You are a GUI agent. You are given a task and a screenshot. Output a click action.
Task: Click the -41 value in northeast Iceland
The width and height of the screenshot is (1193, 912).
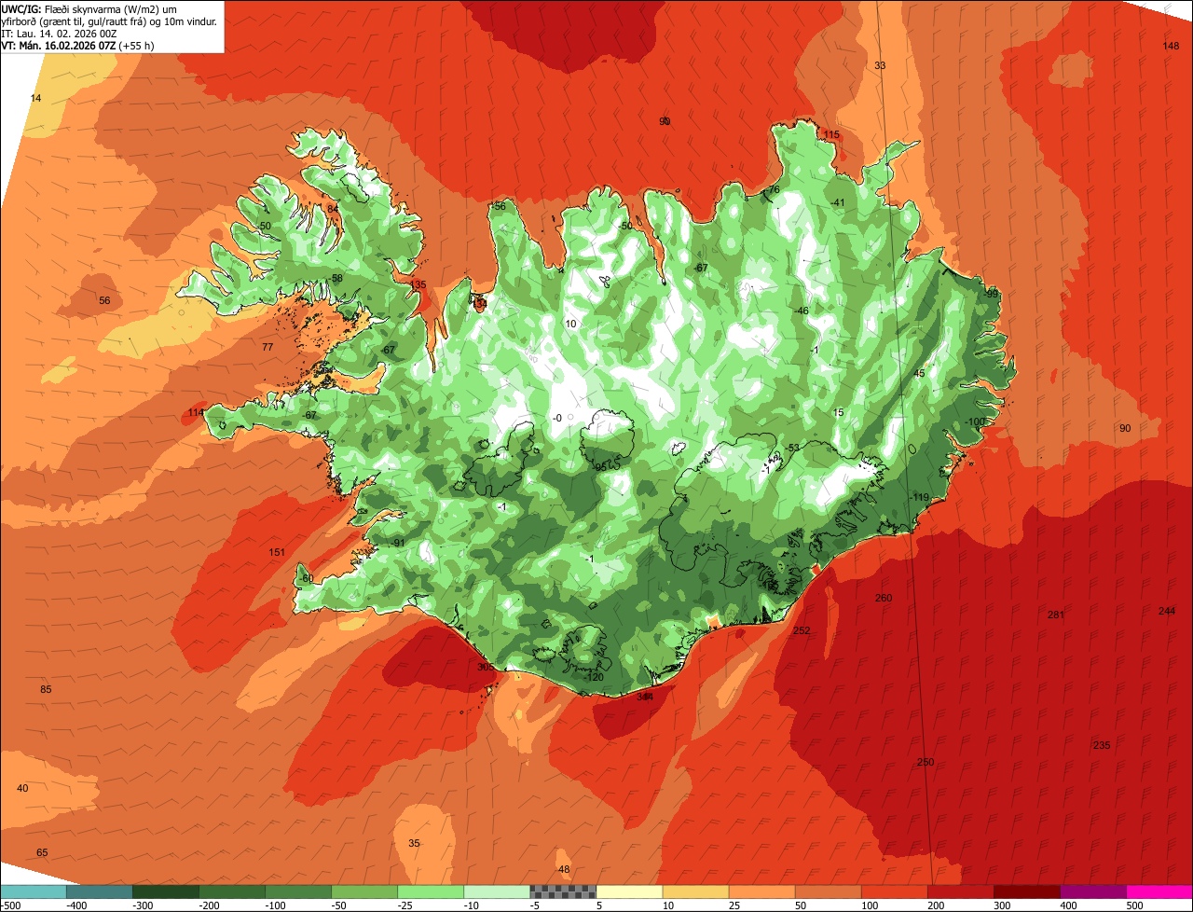838,202
